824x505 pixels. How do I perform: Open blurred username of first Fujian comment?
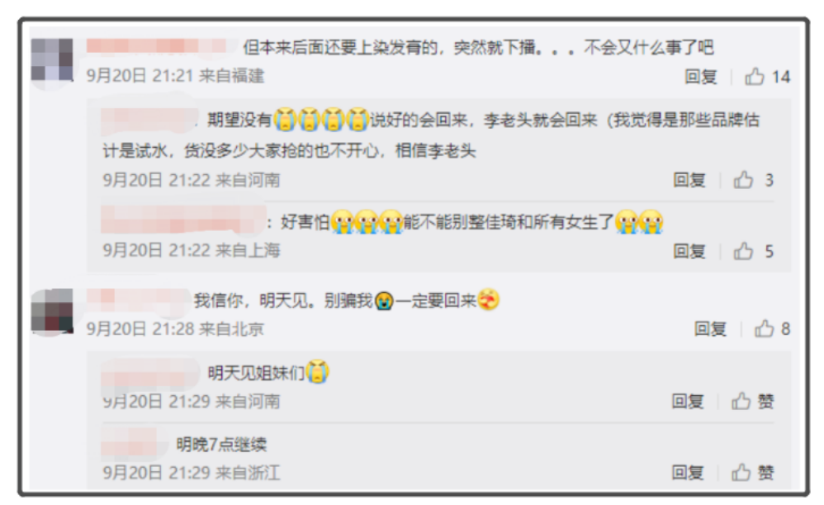[x=157, y=46]
